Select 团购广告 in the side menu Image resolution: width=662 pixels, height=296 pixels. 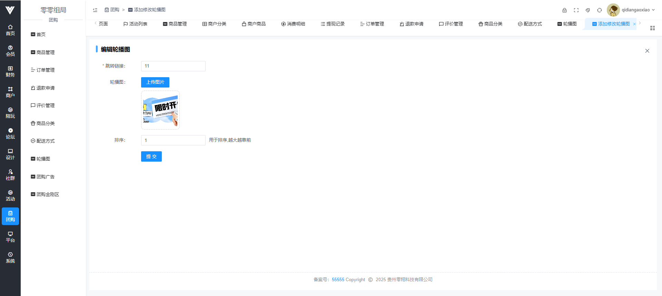(x=45, y=177)
